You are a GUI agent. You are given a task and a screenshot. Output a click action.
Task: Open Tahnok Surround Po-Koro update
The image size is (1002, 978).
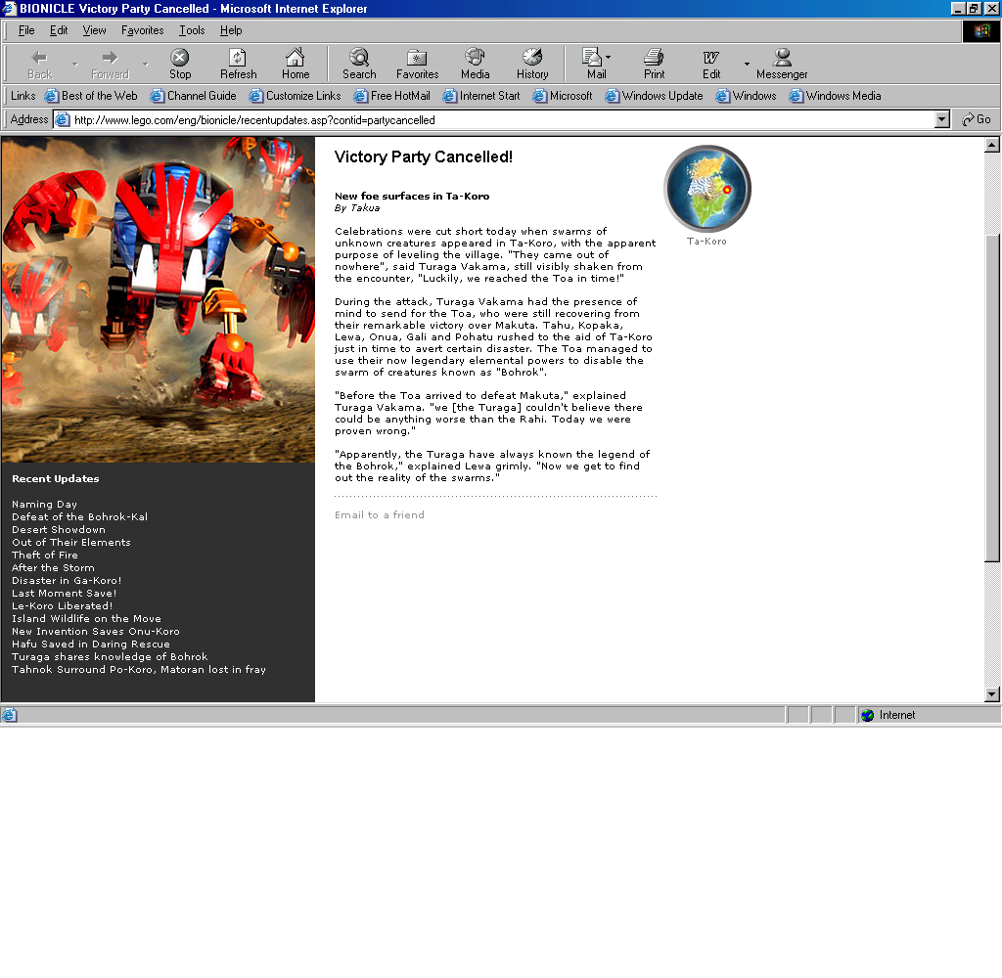coord(139,670)
